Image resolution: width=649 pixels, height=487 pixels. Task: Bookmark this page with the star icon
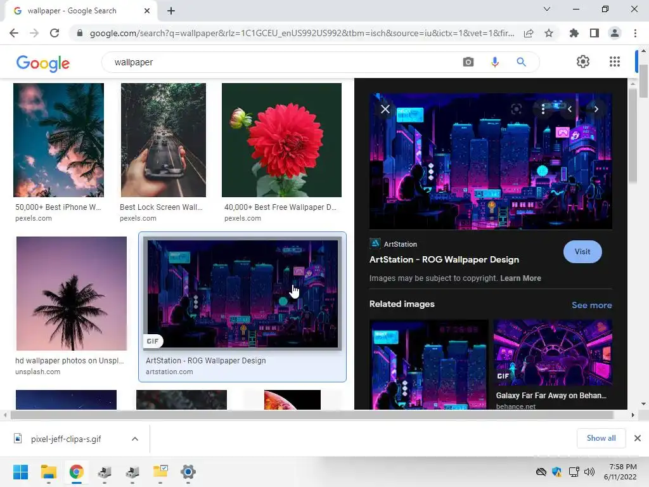pyautogui.click(x=549, y=33)
